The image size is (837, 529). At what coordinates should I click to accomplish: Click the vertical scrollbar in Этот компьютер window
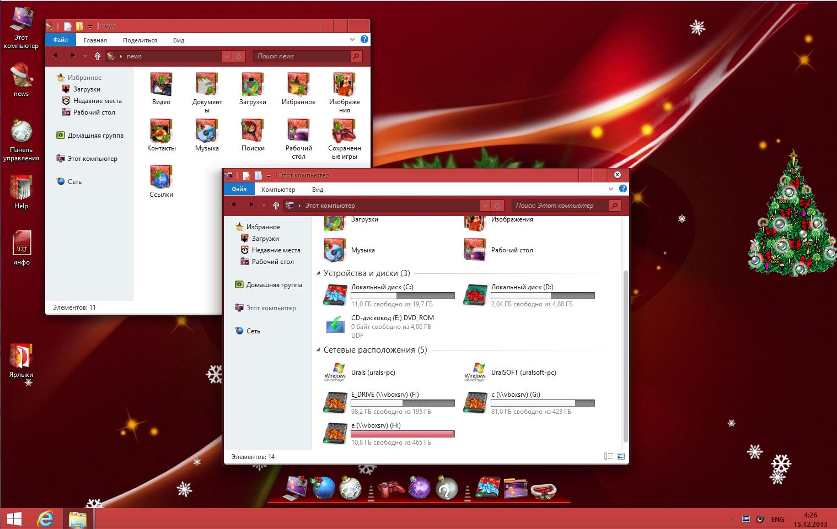coord(625,355)
